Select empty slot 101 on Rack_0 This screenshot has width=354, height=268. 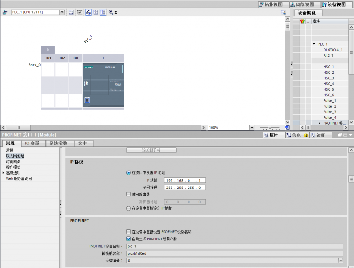[x=76, y=85]
